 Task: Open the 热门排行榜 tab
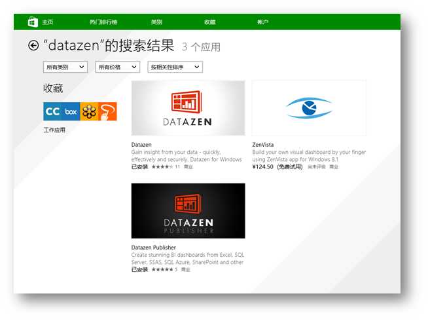103,22
